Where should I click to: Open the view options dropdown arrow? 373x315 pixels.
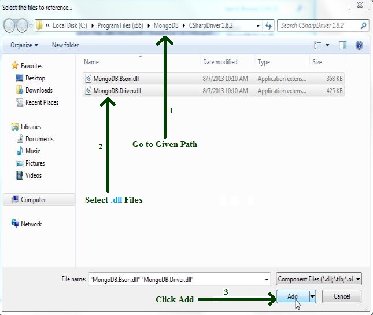[327, 45]
